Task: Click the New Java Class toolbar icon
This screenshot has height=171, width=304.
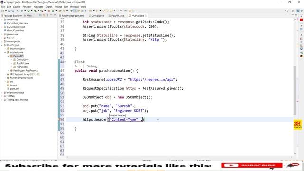Action: tap(53, 11)
